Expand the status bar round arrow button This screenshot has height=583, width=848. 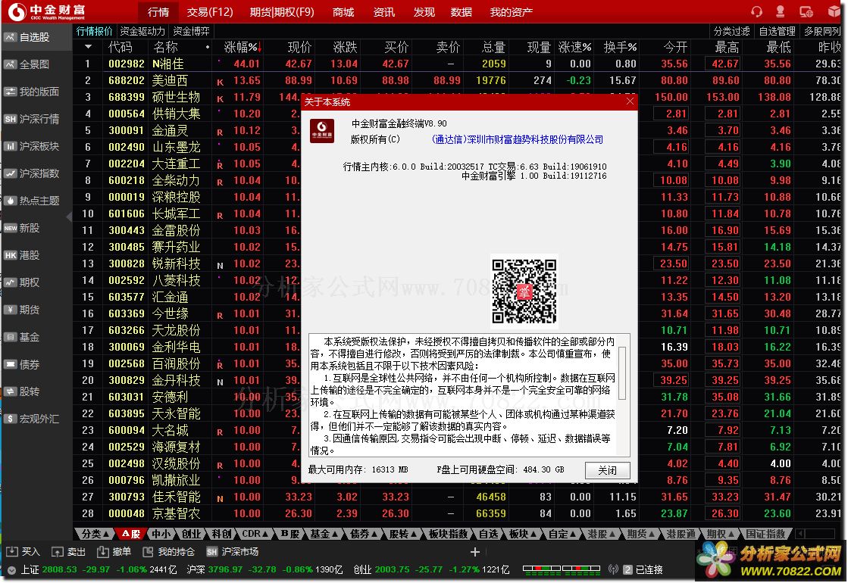point(11,570)
